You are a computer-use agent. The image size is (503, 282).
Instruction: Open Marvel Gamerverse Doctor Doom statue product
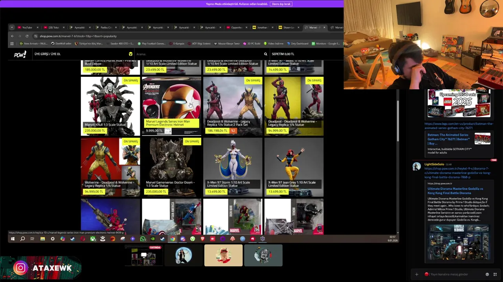coord(171,167)
